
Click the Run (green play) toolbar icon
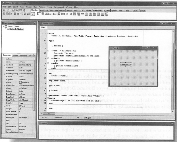[11, 15]
